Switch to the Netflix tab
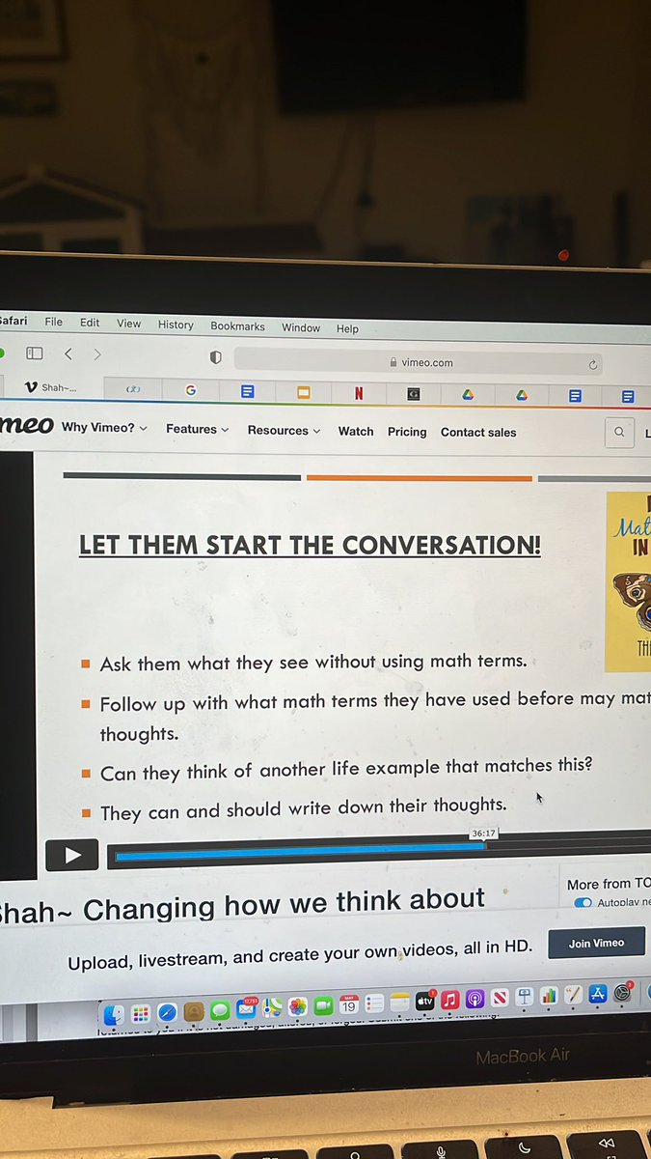Image resolution: width=651 pixels, height=1159 pixels. tap(359, 393)
